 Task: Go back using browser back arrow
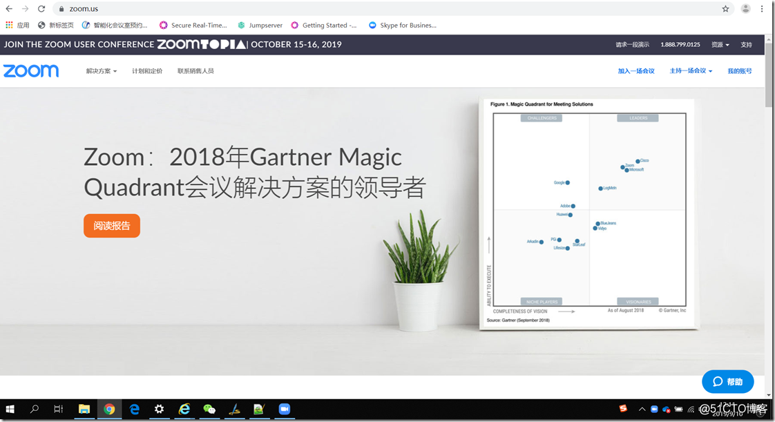(x=9, y=9)
